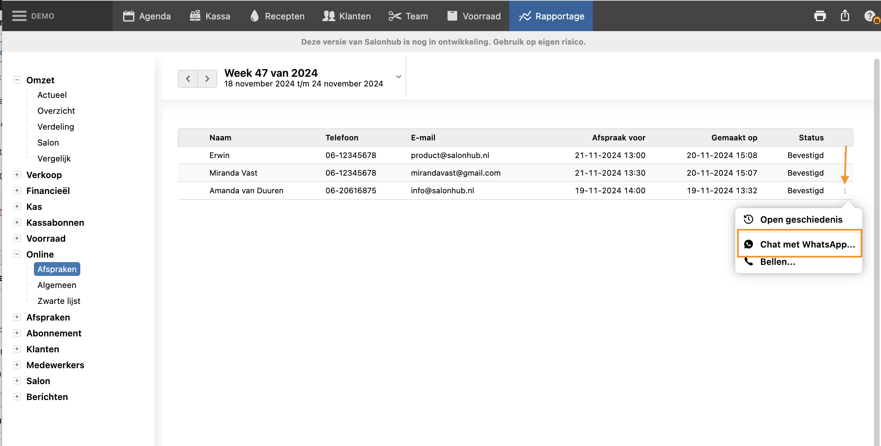Collapse the Omzet tree section
Viewport: 881px width, 446px height.
coord(17,80)
